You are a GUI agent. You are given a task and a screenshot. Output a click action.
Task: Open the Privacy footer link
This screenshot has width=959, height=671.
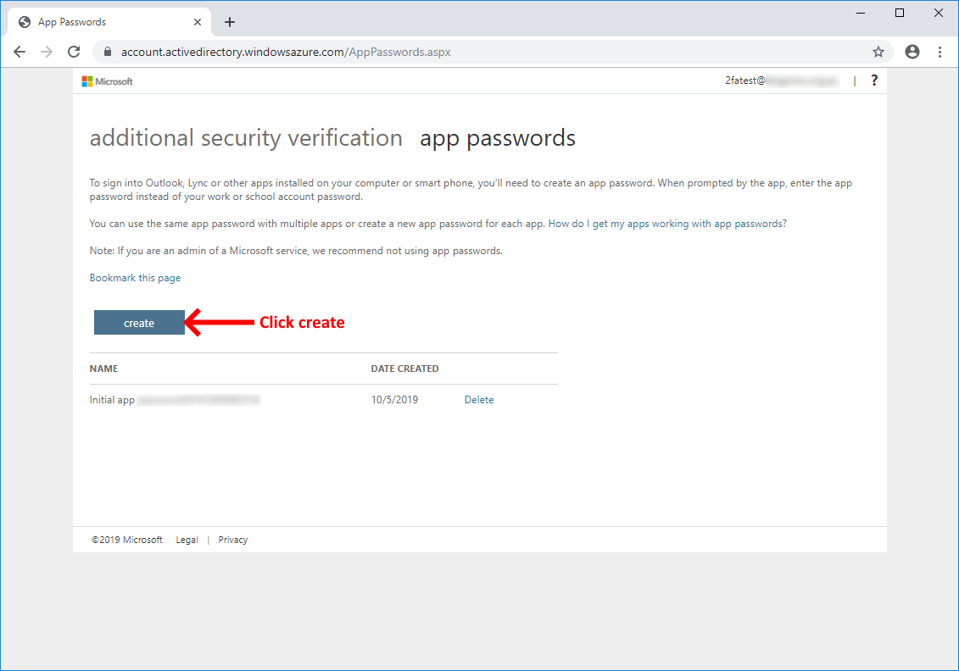(x=233, y=541)
